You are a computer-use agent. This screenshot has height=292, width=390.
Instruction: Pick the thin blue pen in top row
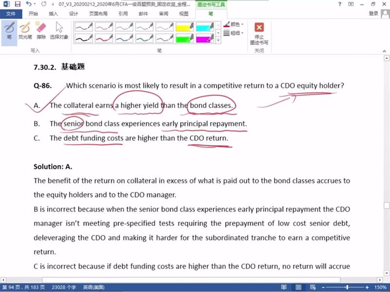tap(124, 27)
